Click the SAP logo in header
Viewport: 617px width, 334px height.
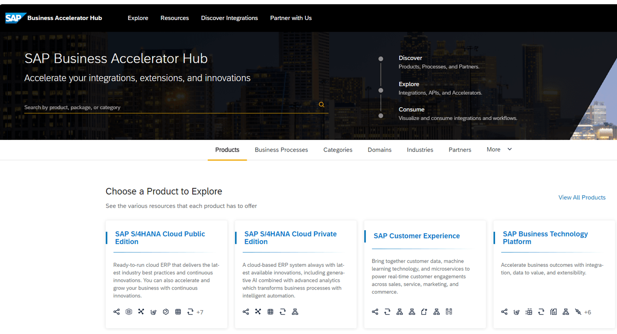[x=15, y=18]
